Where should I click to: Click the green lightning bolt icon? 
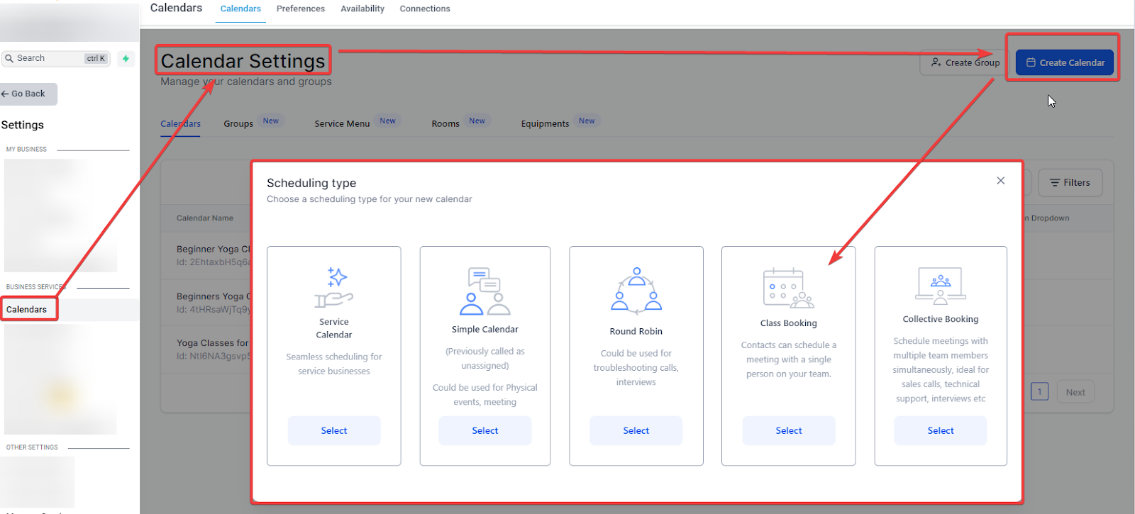tap(126, 59)
